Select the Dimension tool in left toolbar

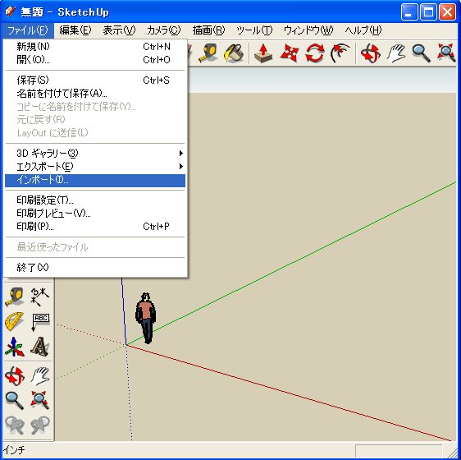coord(40,296)
